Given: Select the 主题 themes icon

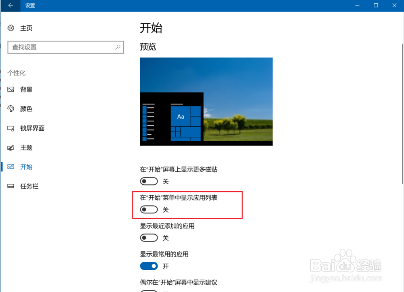Looking at the screenshot, I should coord(11,148).
